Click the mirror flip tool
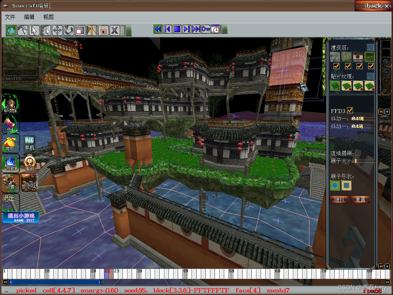This screenshot has height=295, width=393. coord(92,30)
